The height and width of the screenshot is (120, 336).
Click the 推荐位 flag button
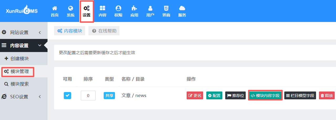pos(235,95)
